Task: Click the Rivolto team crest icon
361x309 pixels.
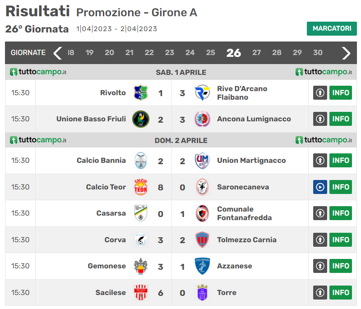Action: coord(140,93)
